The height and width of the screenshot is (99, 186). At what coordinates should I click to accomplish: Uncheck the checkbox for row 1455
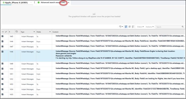pos(2,94)
